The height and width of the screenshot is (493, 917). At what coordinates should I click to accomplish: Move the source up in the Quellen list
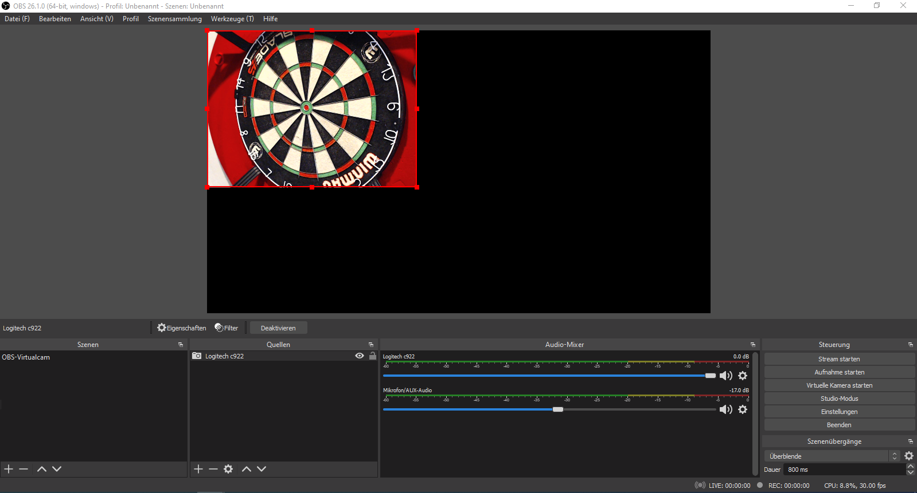247,469
